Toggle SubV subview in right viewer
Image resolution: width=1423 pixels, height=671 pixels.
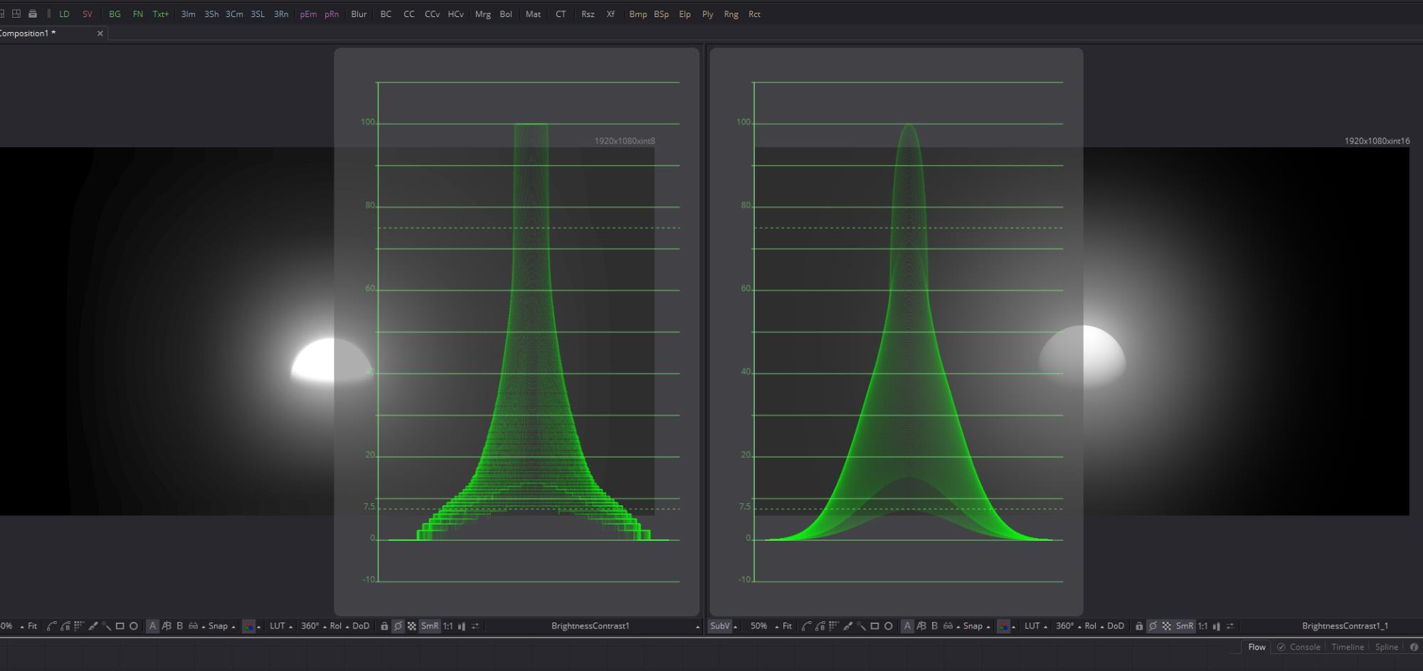(x=720, y=626)
